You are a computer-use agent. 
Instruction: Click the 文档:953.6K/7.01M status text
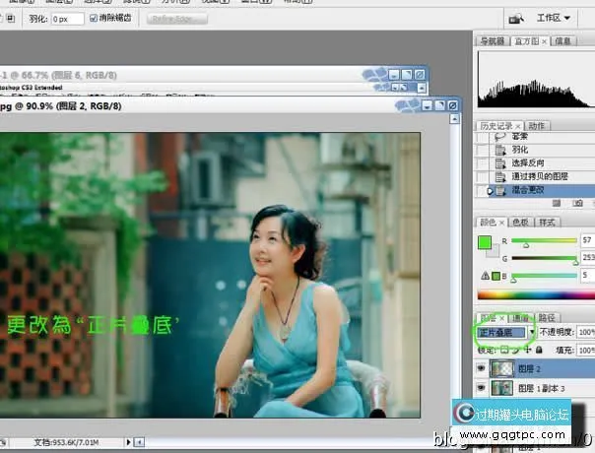pyautogui.click(x=66, y=442)
